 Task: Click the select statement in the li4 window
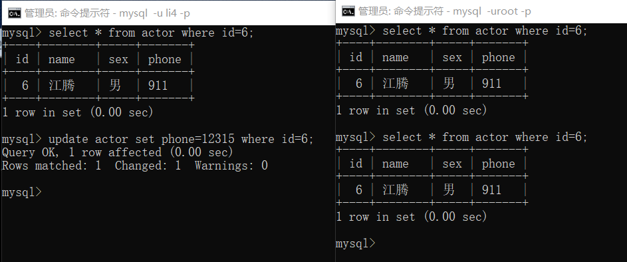pyautogui.click(x=128, y=33)
